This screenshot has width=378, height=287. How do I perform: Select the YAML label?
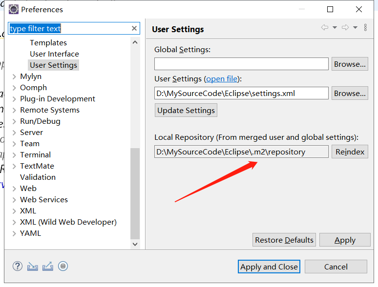pos(30,233)
